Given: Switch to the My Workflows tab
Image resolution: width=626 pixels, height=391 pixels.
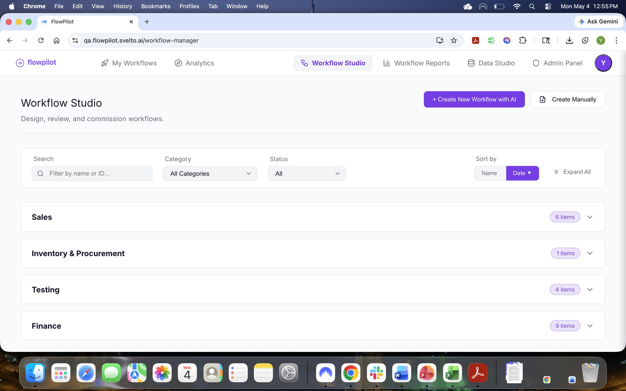Looking at the screenshot, I should 129,63.
